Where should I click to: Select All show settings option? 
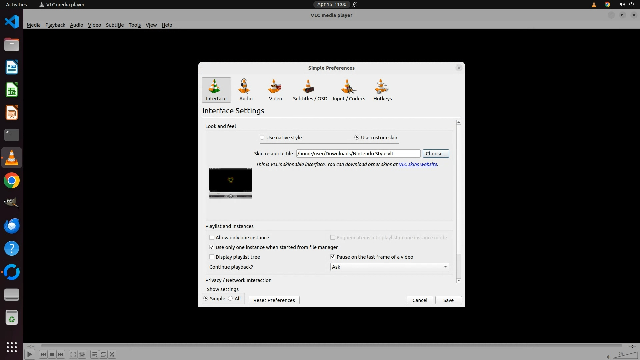click(x=231, y=299)
